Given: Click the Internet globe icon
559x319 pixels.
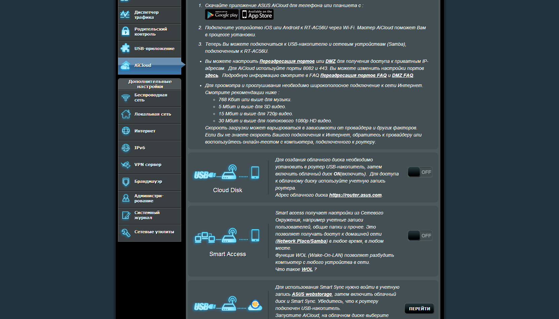Looking at the screenshot, I should (126, 131).
